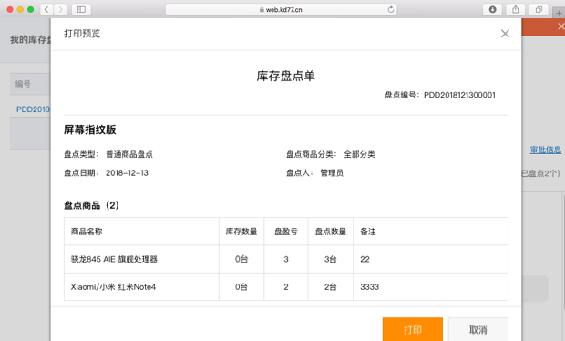
Task: Click the 取消 button
Action: pos(478,329)
